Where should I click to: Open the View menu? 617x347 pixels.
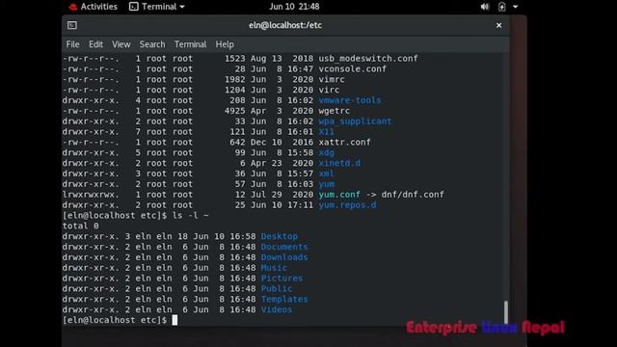tap(121, 44)
